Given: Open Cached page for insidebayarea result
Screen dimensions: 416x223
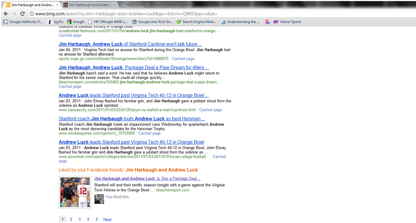Looking at the screenshot, I should click(x=149, y=133).
